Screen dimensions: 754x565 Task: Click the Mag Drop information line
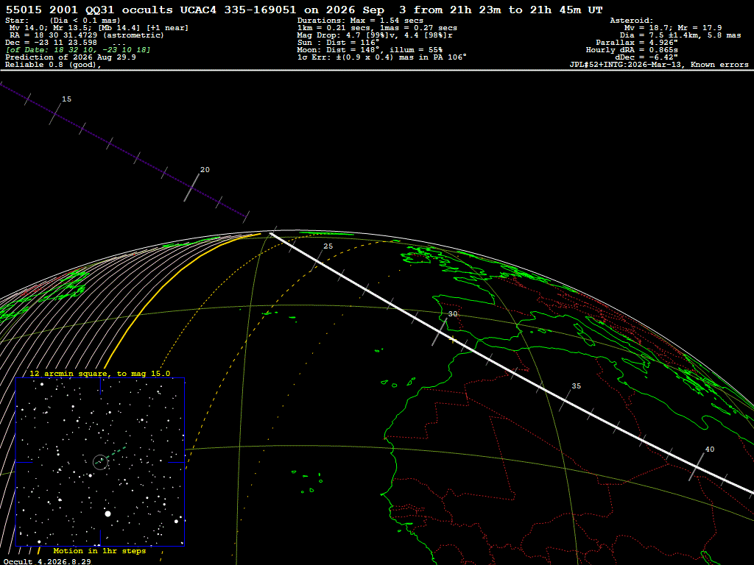pyautogui.click(x=375, y=35)
